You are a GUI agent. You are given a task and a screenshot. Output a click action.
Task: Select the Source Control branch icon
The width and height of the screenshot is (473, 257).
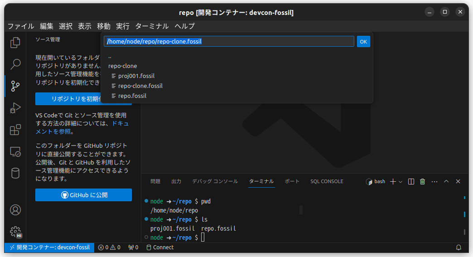coord(15,86)
